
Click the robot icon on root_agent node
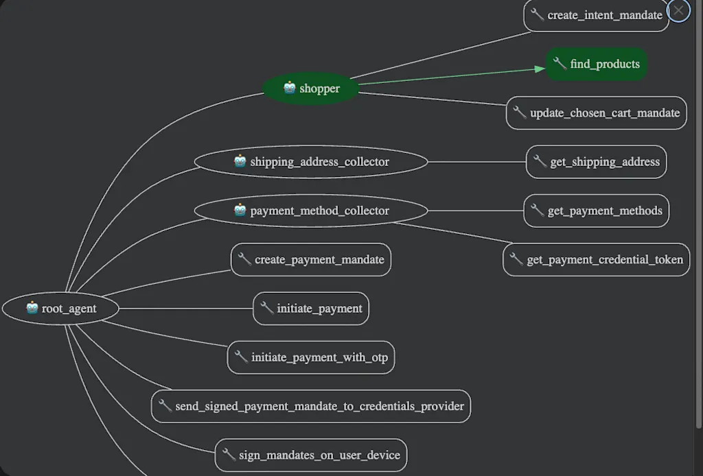click(x=32, y=308)
